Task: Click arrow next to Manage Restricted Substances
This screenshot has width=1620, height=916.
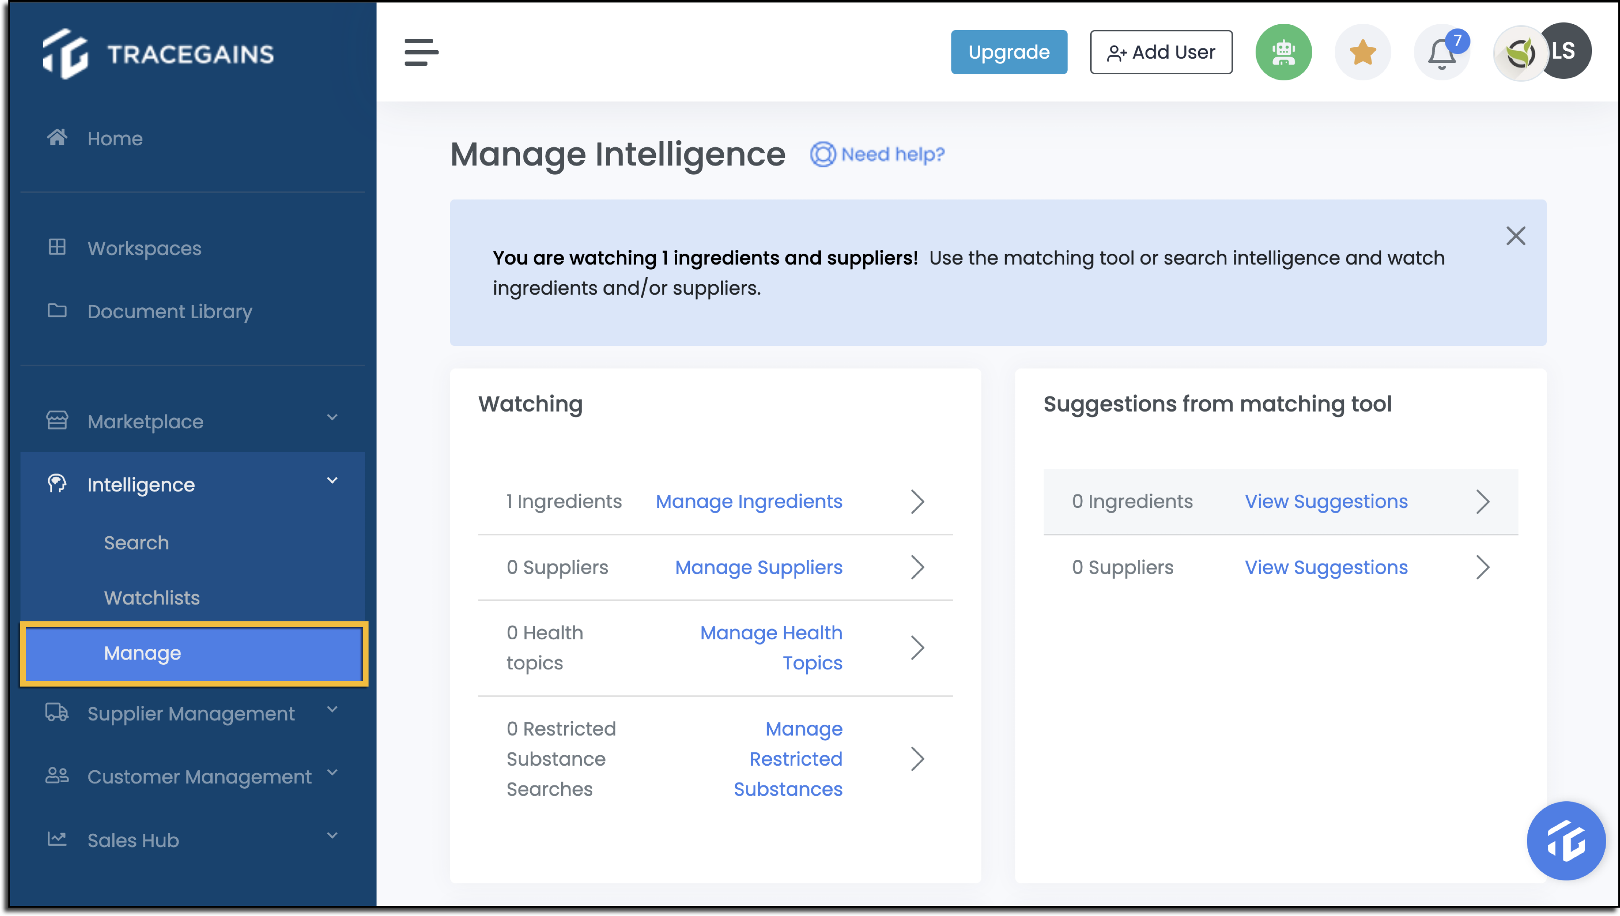Action: pyautogui.click(x=918, y=759)
